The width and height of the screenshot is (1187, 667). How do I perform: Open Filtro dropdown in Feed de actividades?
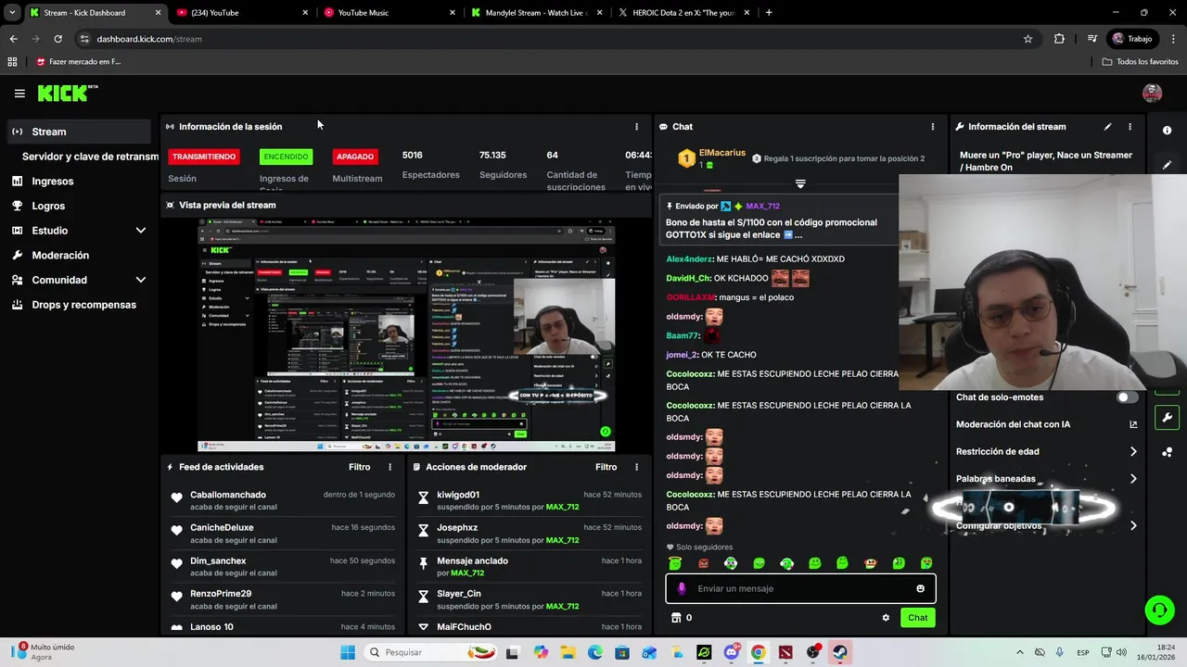click(x=359, y=467)
